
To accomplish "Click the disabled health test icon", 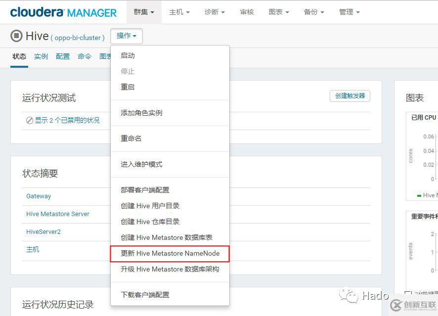I will click(30, 121).
